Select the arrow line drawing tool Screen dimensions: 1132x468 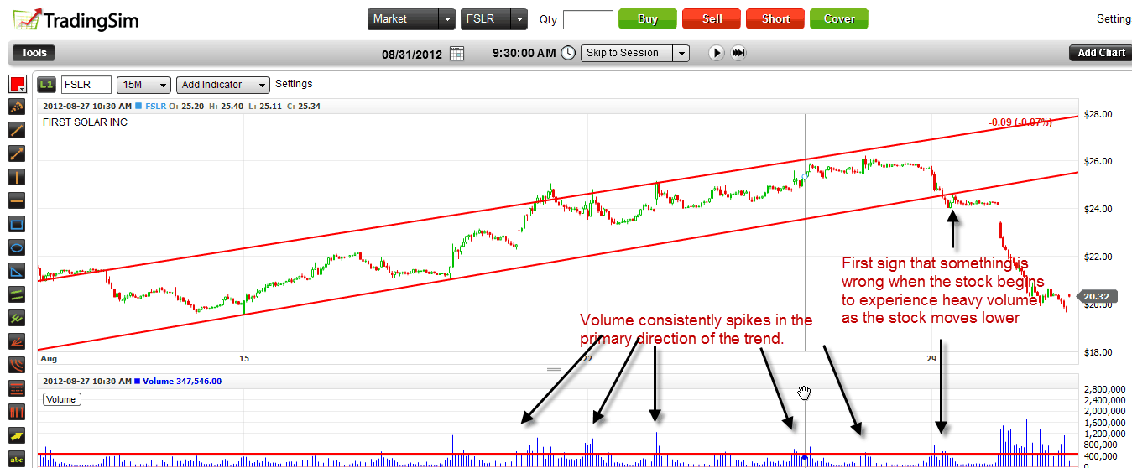tap(17, 153)
